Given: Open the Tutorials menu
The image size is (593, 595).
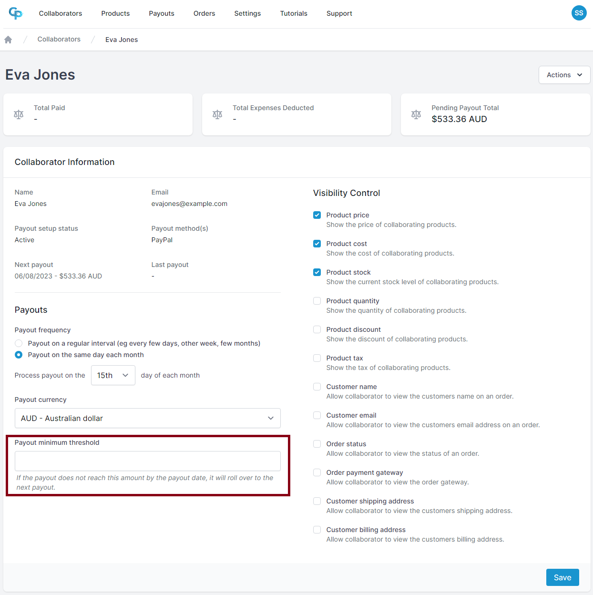Looking at the screenshot, I should 294,13.
